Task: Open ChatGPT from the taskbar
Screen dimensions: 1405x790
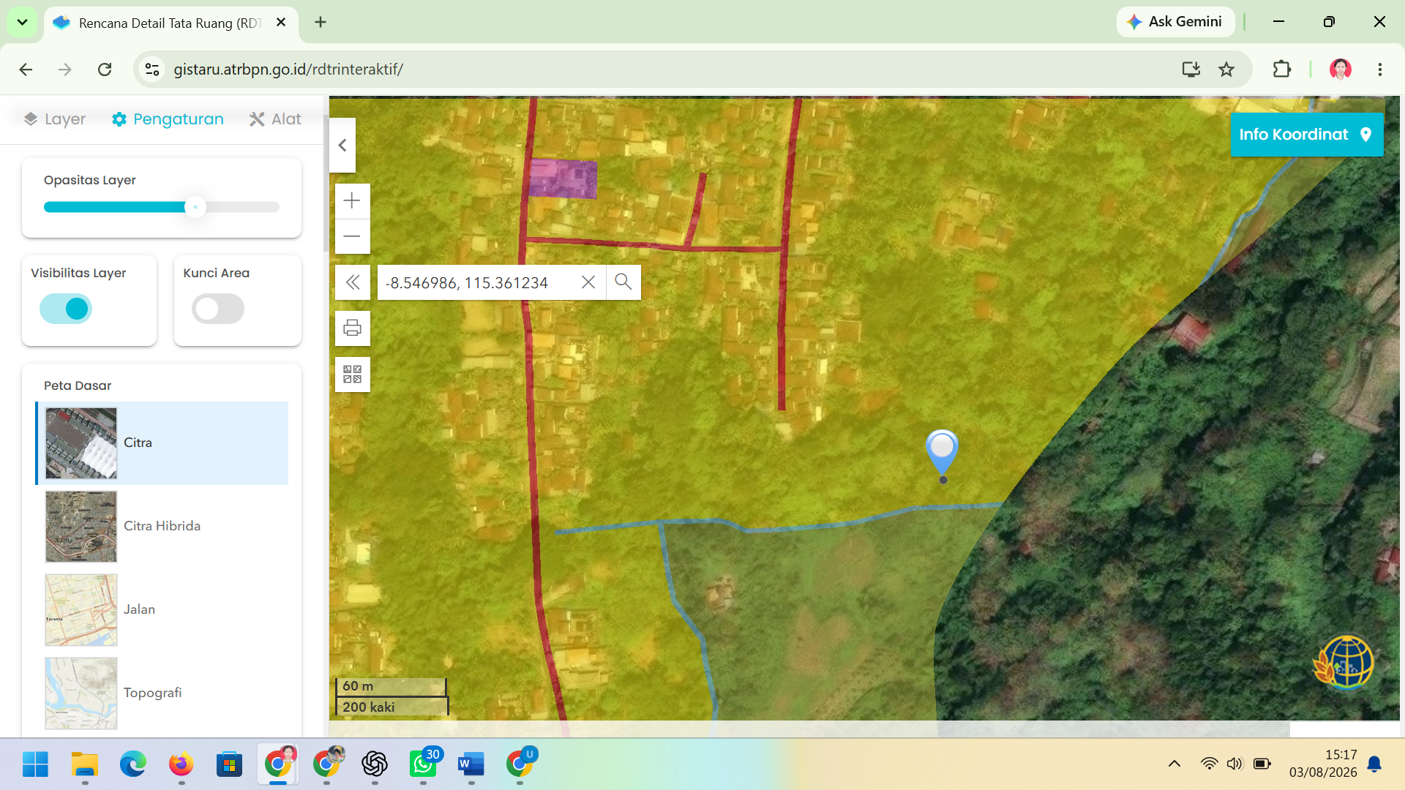Action: pyautogui.click(x=375, y=764)
